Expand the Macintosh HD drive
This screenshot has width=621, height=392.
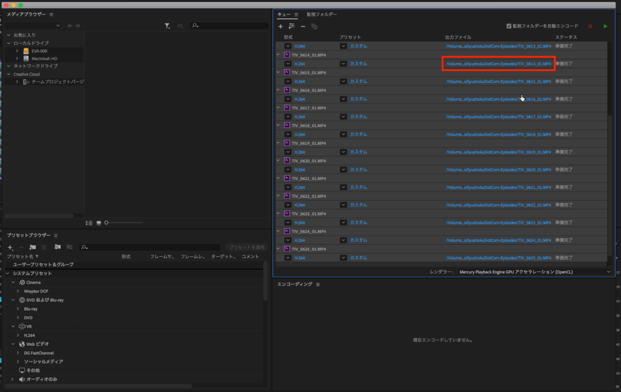18,58
